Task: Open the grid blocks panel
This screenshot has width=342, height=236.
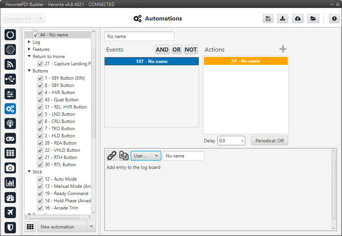Action: 10,153
